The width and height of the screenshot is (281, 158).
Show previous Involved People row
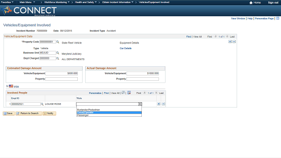144,93
